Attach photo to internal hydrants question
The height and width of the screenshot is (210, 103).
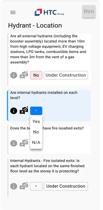[x=24, y=110]
